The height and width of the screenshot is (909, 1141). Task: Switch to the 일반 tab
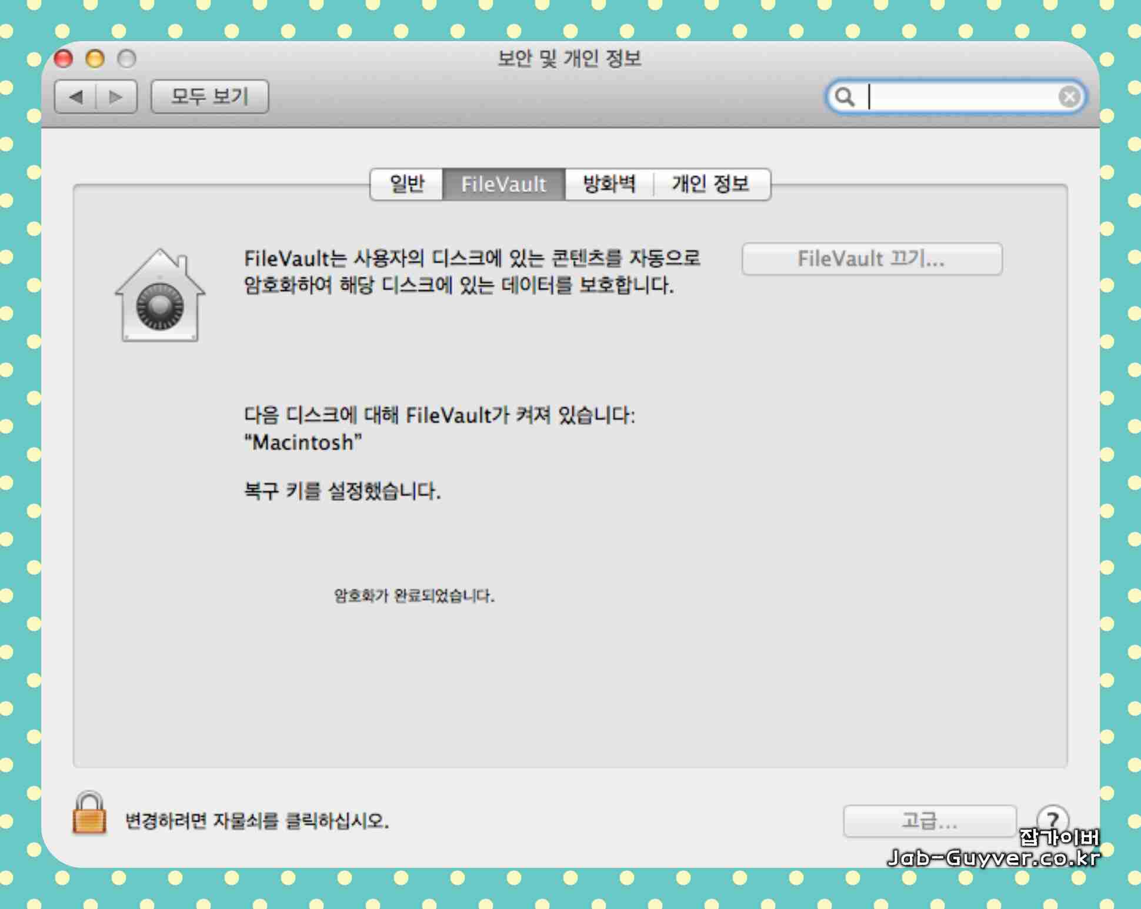(x=407, y=184)
